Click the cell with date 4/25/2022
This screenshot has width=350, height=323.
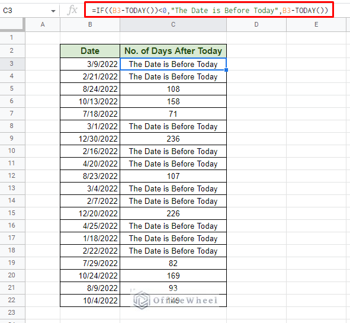point(90,226)
